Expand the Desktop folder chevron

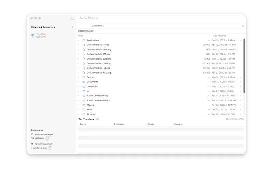click(x=240, y=77)
